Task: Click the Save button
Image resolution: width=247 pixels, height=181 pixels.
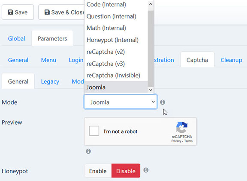Action: pyautogui.click(x=18, y=12)
